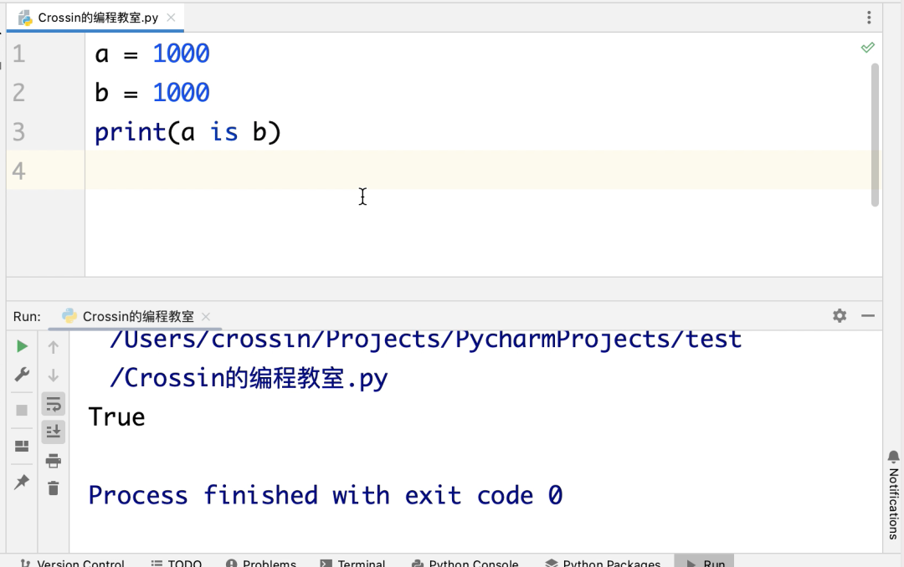Click line number 1 in the gutter

19,54
